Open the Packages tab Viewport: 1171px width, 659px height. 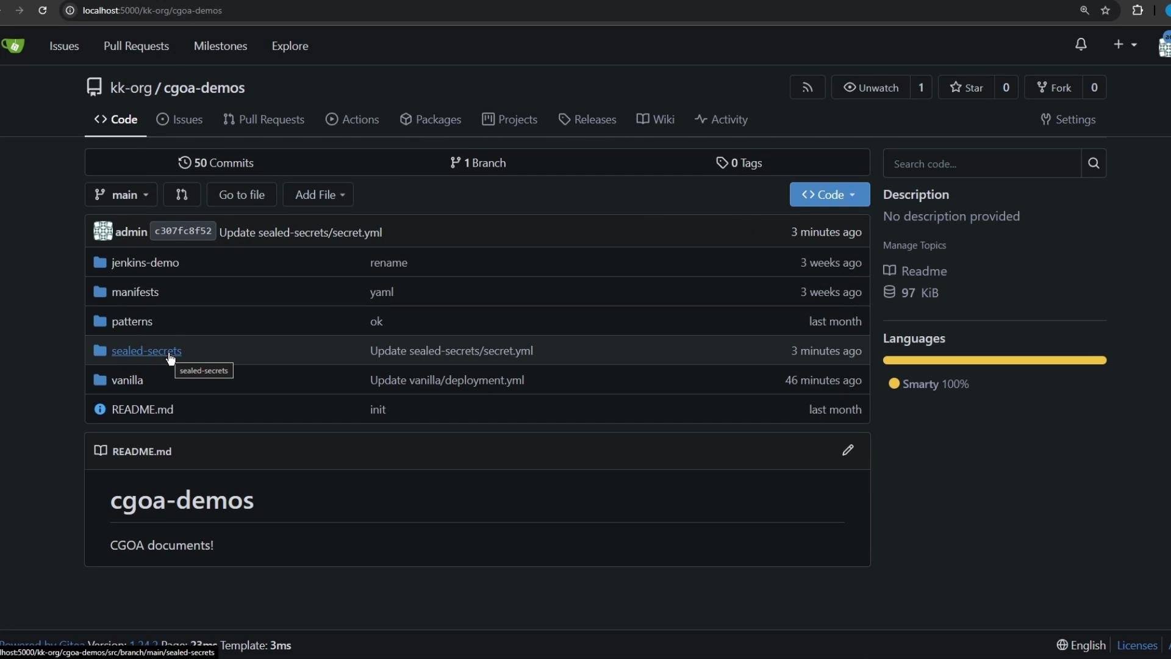click(431, 120)
